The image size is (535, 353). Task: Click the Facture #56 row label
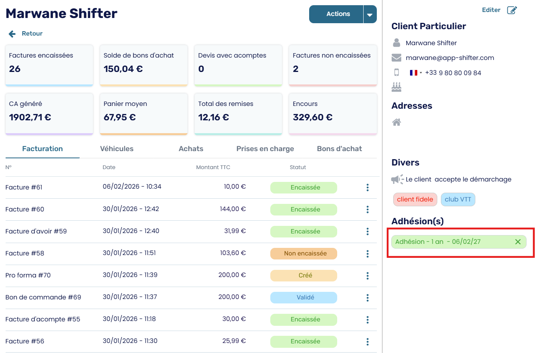[24, 341]
